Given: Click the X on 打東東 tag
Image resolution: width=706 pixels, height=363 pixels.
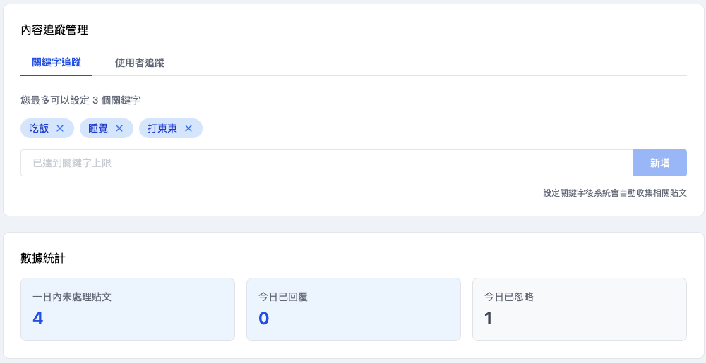Looking at the screenshot, I should click(189, 128).
